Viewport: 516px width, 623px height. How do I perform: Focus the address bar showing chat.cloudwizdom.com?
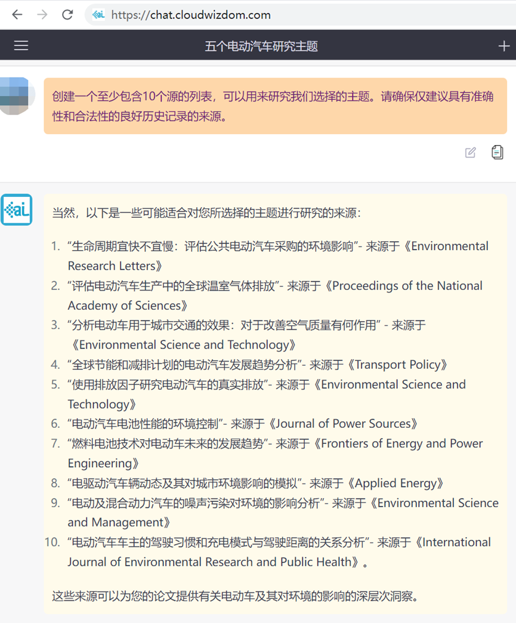[x=300, y=15]
